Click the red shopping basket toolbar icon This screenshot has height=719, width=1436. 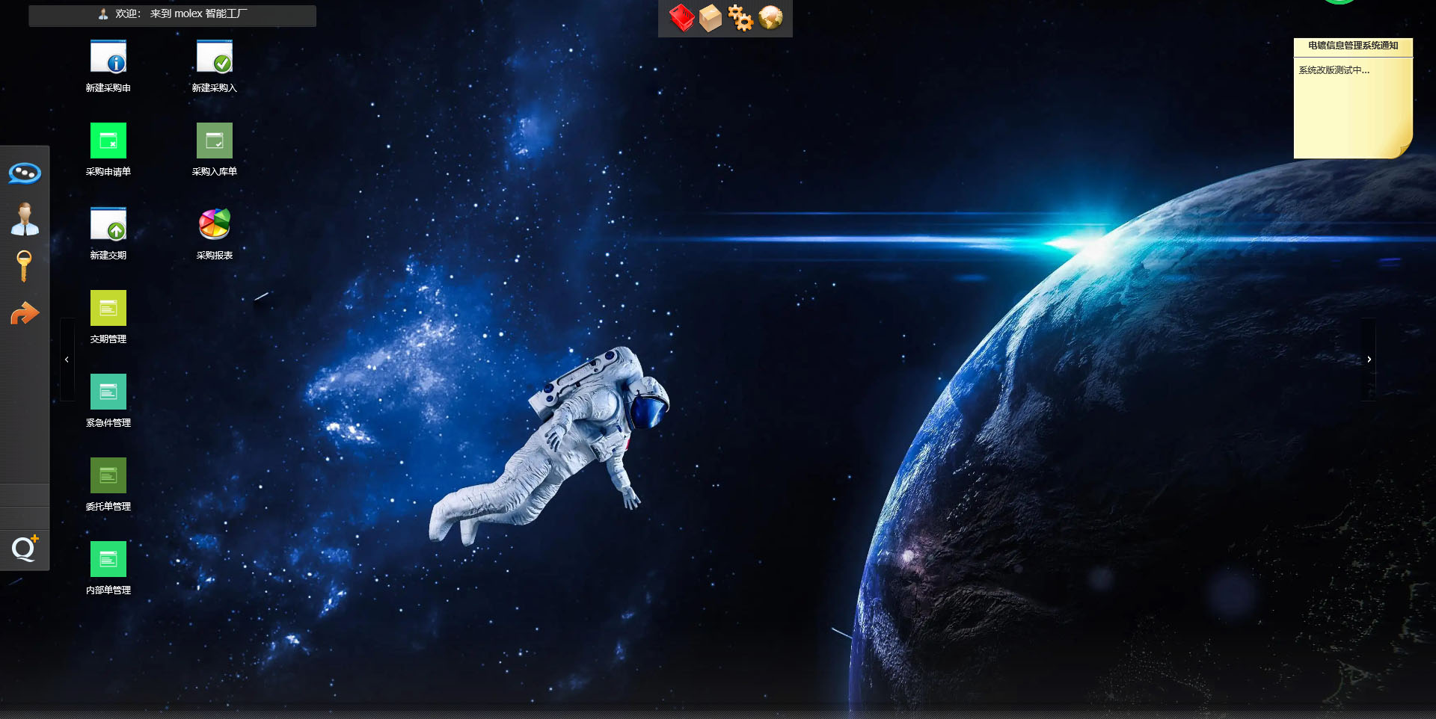[681, 18]
